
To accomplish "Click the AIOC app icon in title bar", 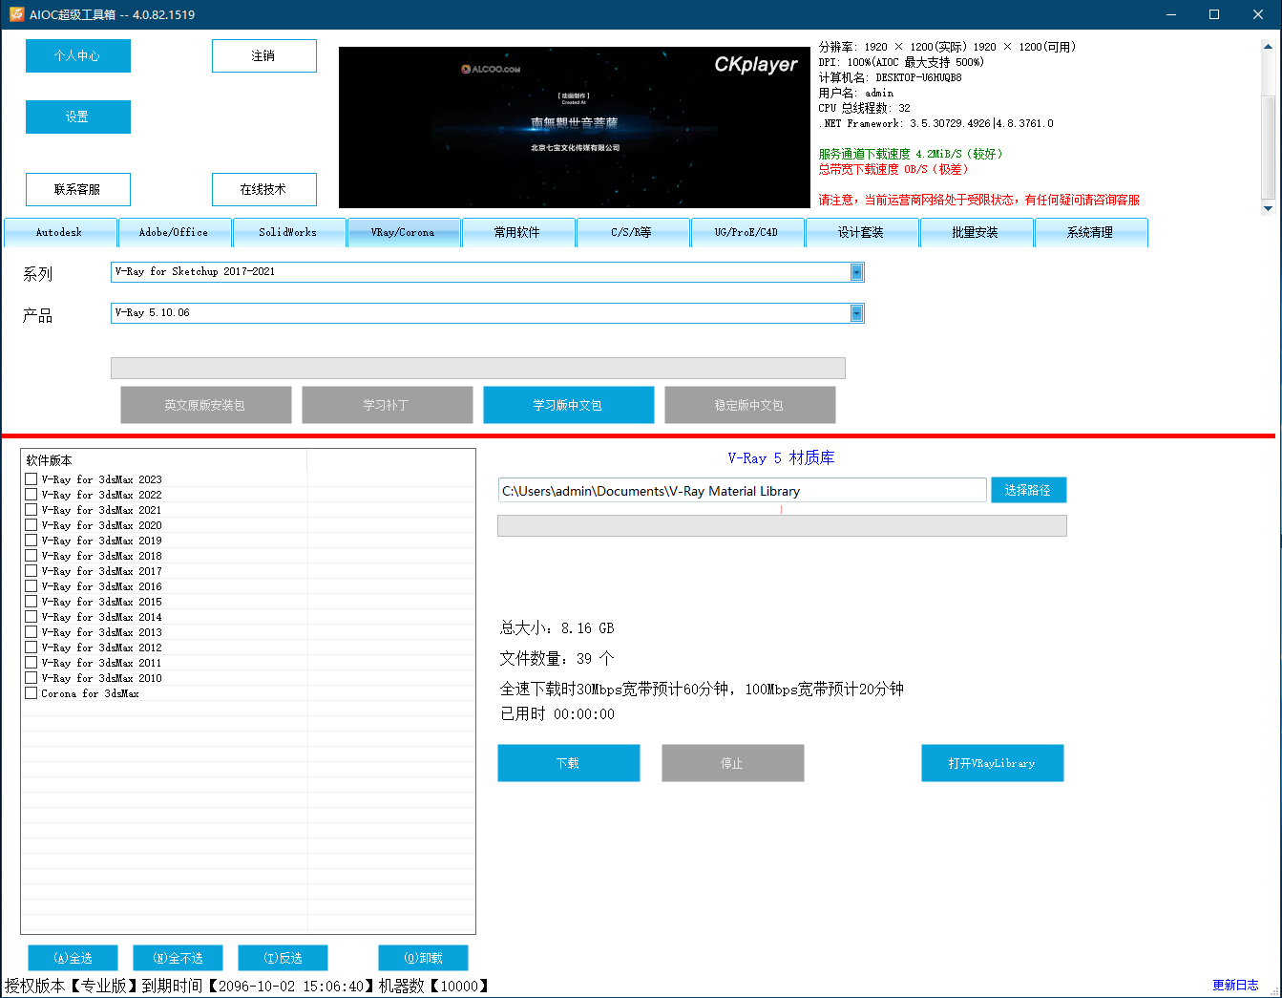I will [15, 14].
